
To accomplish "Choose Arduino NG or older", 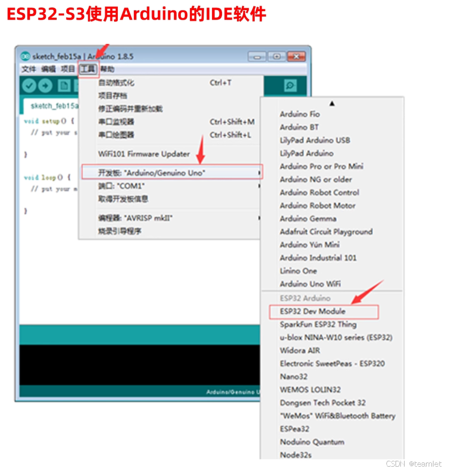I will (x=316, y=179).
